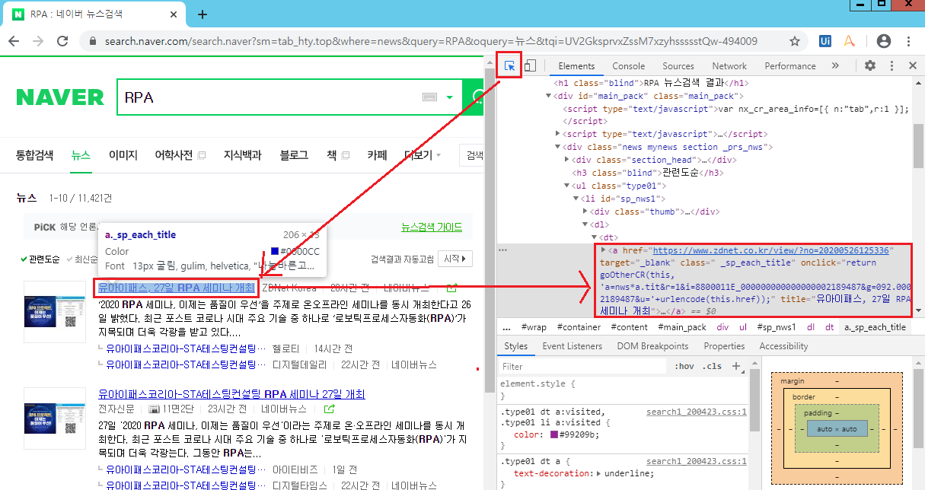
Task: Switch to the Console tab
Action: pyautogui.click(x=628, y=66)
